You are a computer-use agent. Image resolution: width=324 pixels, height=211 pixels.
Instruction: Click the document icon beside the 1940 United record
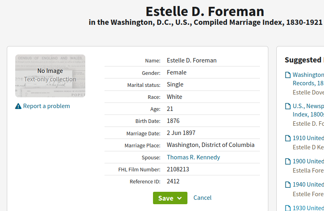pos(288,185)
